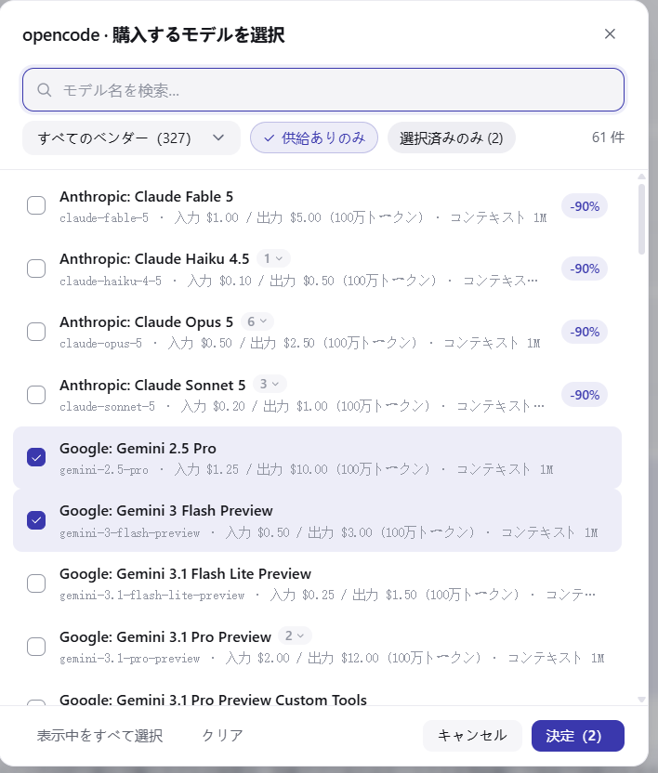Check the Gemini 3.1 Flash Lite Preview checkbox
Viewport: 658px width, 773px height.
pos(36,583)
